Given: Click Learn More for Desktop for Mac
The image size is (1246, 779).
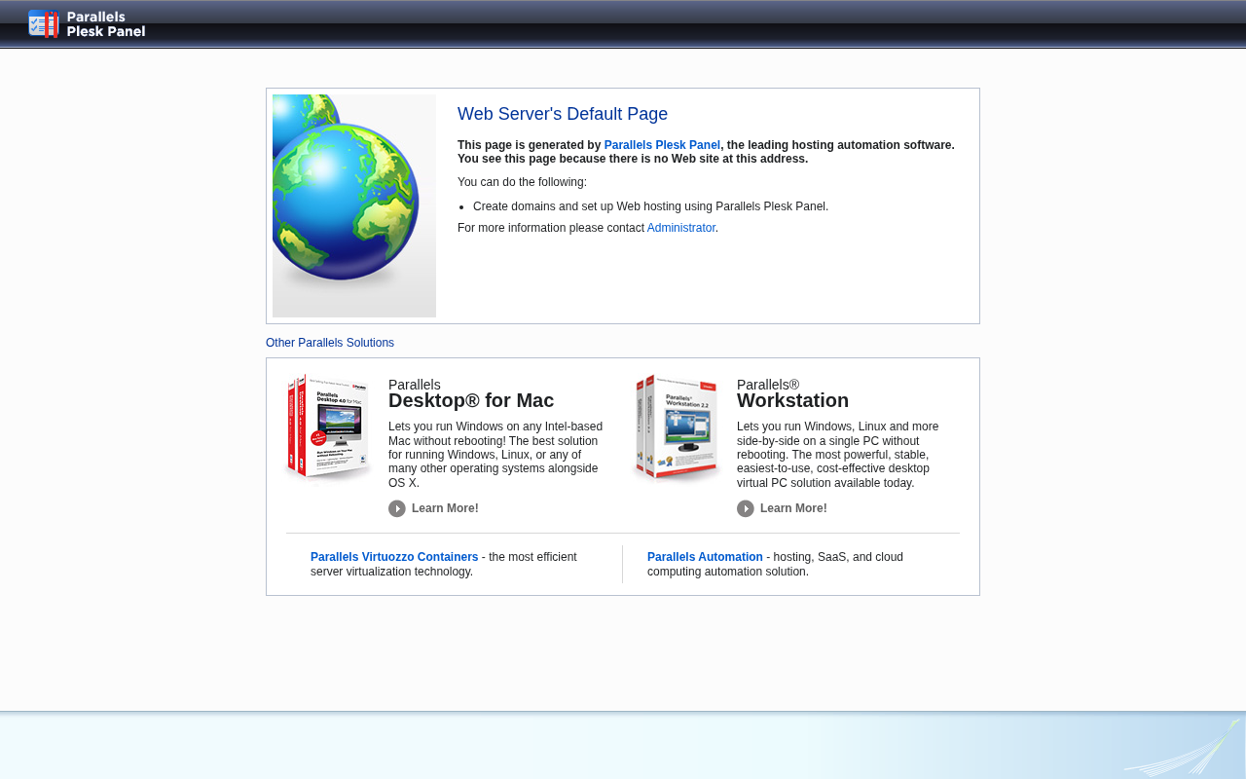Looking at the screenshot, I should pos(445,508).
